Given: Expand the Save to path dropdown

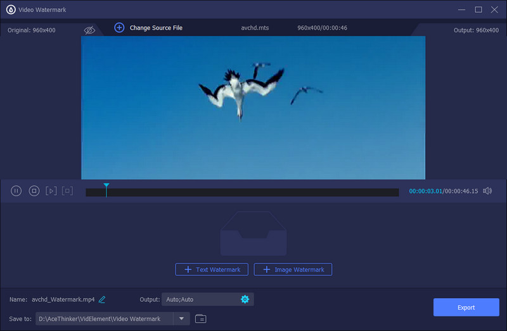Looking at the screenshot, I should [x=181, y=318].
